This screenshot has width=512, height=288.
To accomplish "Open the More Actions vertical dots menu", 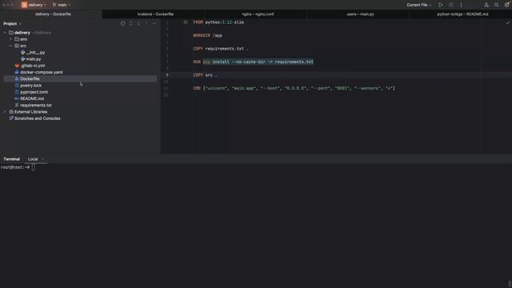I will [x=461, y=5].
